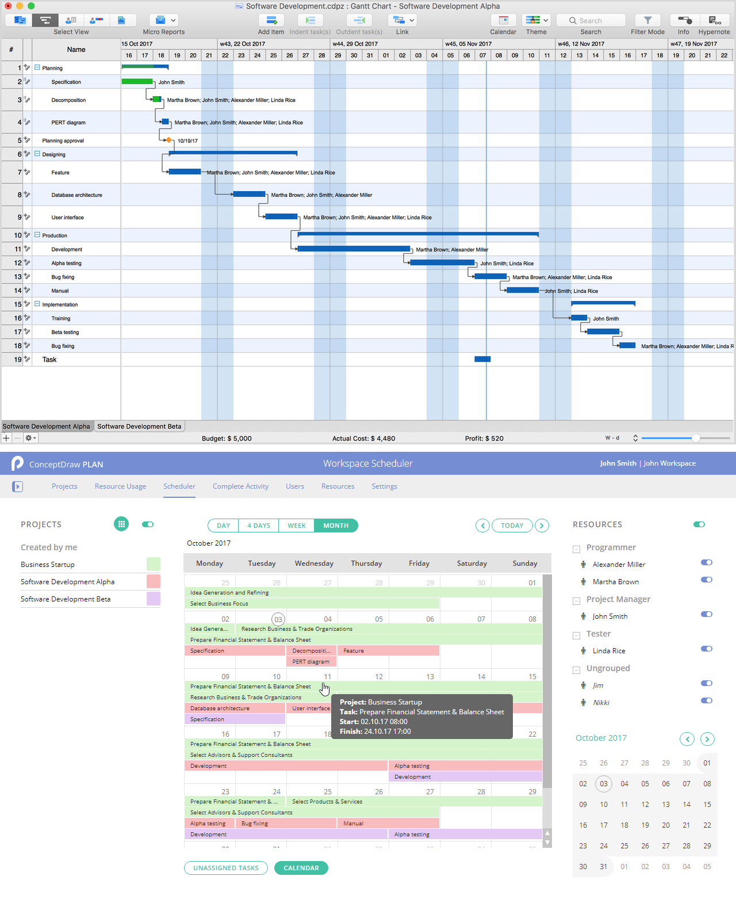Switch to Software Development Beta sheet tab

(139, 426)
